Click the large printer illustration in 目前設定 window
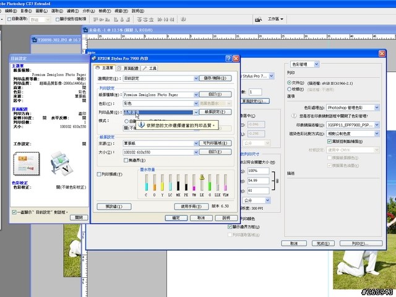This screenshot has width=396, height=297. (62, 163)
